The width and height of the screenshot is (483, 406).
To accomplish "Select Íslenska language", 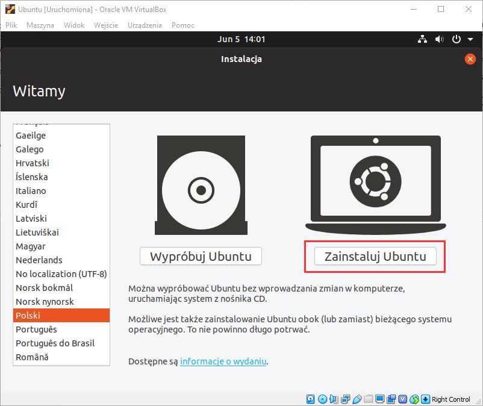I will click(x=61, y=177).
